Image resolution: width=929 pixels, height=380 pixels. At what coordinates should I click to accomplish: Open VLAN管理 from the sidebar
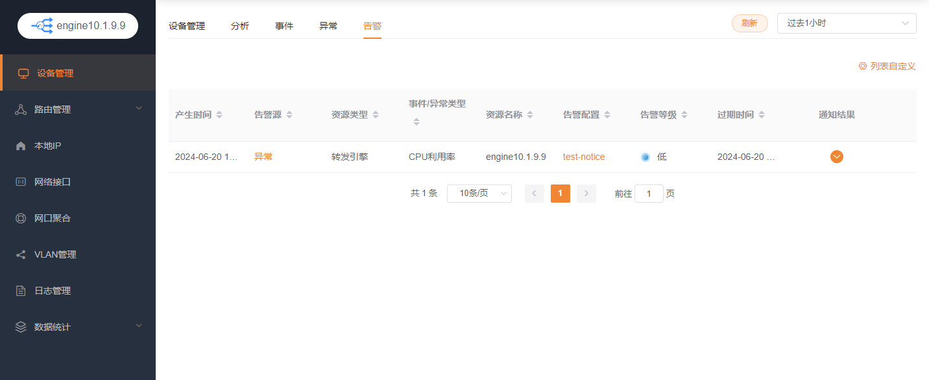[x=55, y=254]
